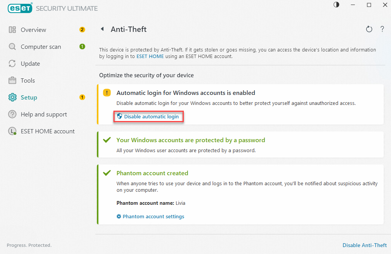The image size is (391, 254).
Task: Open the Update section
Action: click(30, 64)
